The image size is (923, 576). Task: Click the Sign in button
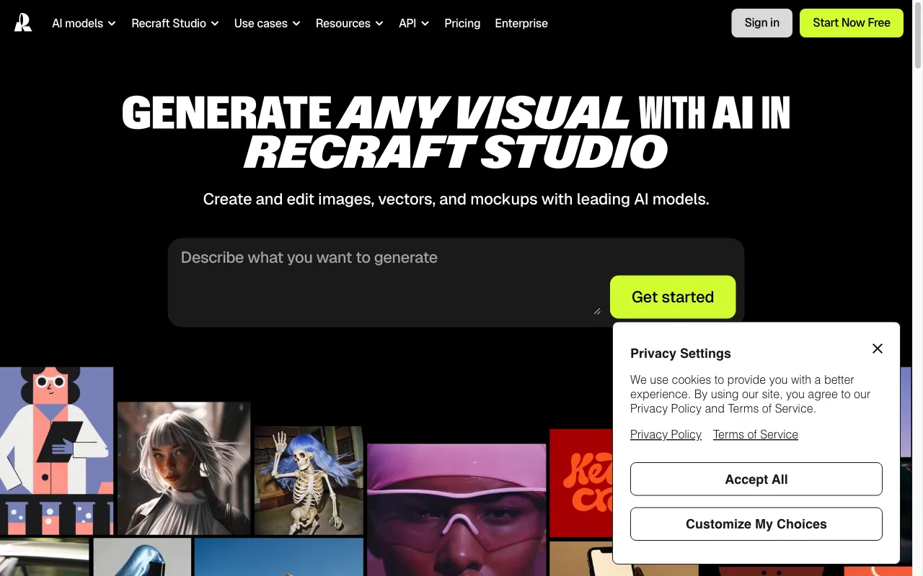point(761,23)
